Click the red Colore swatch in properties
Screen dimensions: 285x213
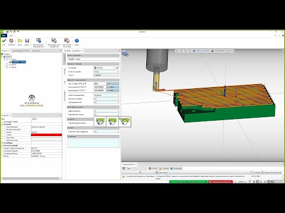coord(46,135)
